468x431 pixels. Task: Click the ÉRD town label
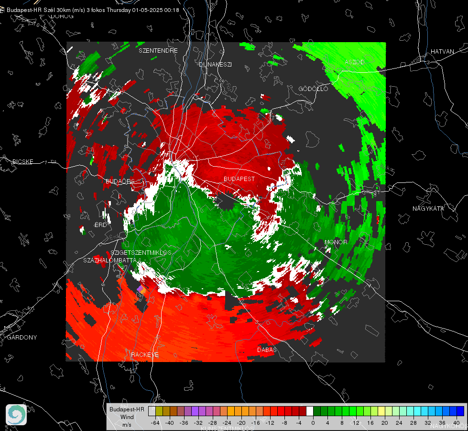[100, 225]
